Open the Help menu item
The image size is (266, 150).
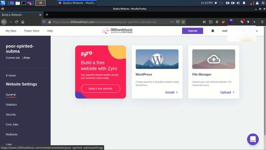click(x=50, y=31)
